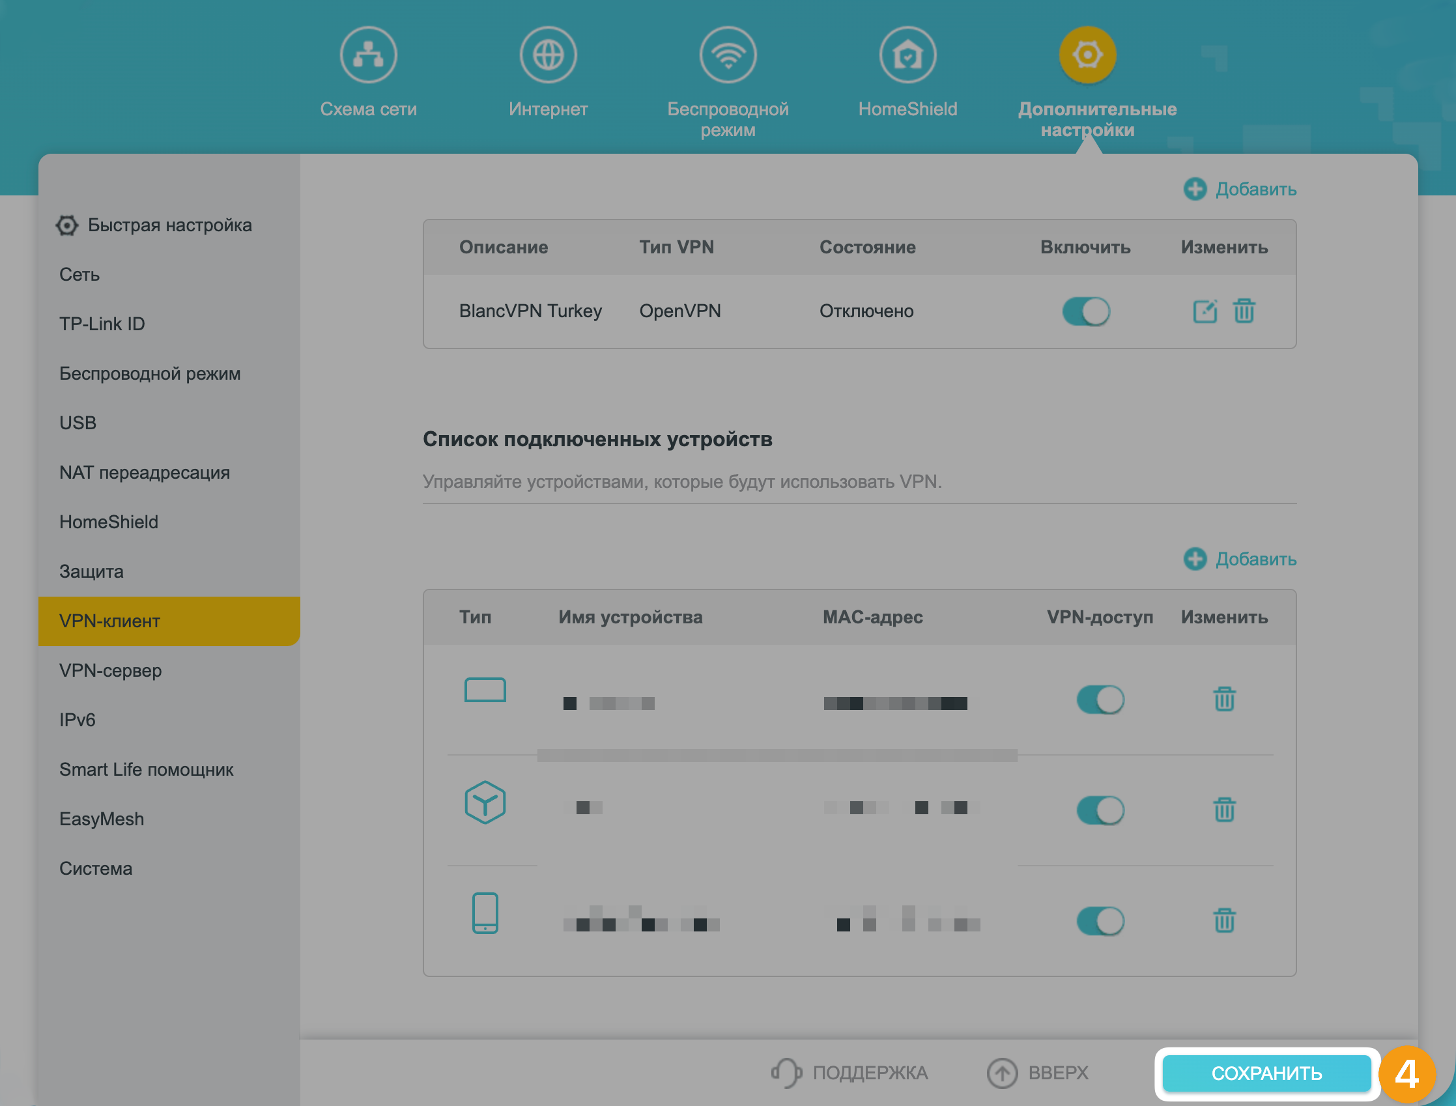
Task: Disable VPN access for the laptop device
Action: tap(1100, 700)
